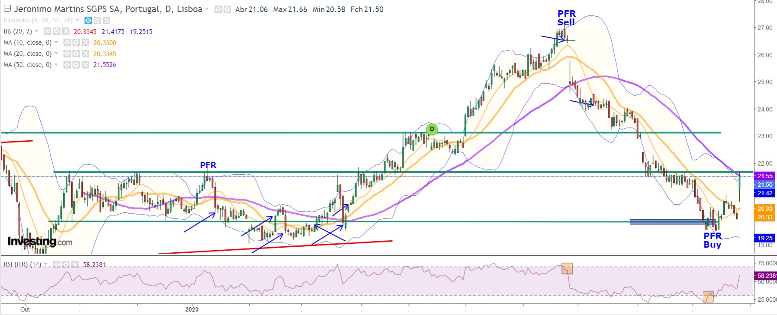Viewport: 777px width, 315px height.
Task: Click the purple 21.55 price axis label
Action: (x=765, y=176)
